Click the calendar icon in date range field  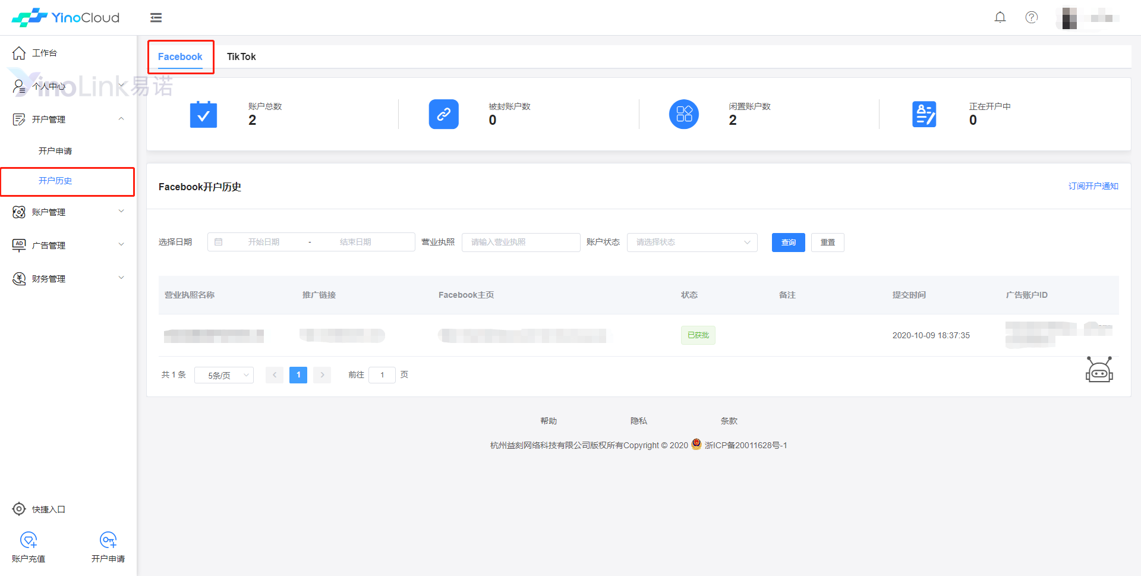pos(219,242)
